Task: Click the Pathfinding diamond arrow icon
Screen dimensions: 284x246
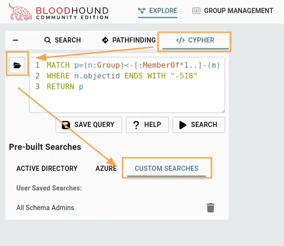Action: 105,40
